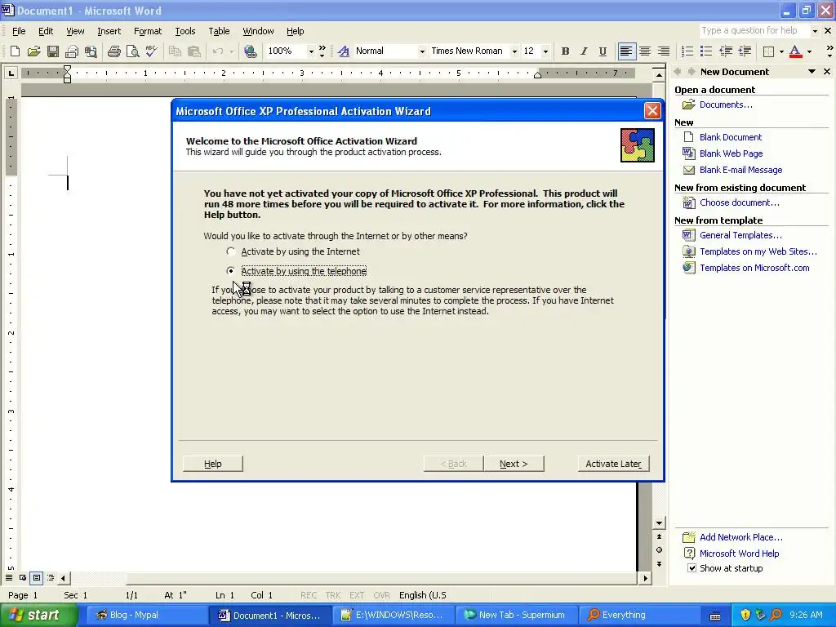Run Spelling and Grammar check icon
This screenshot has width=836, height=627.
[x=151, y=51]
